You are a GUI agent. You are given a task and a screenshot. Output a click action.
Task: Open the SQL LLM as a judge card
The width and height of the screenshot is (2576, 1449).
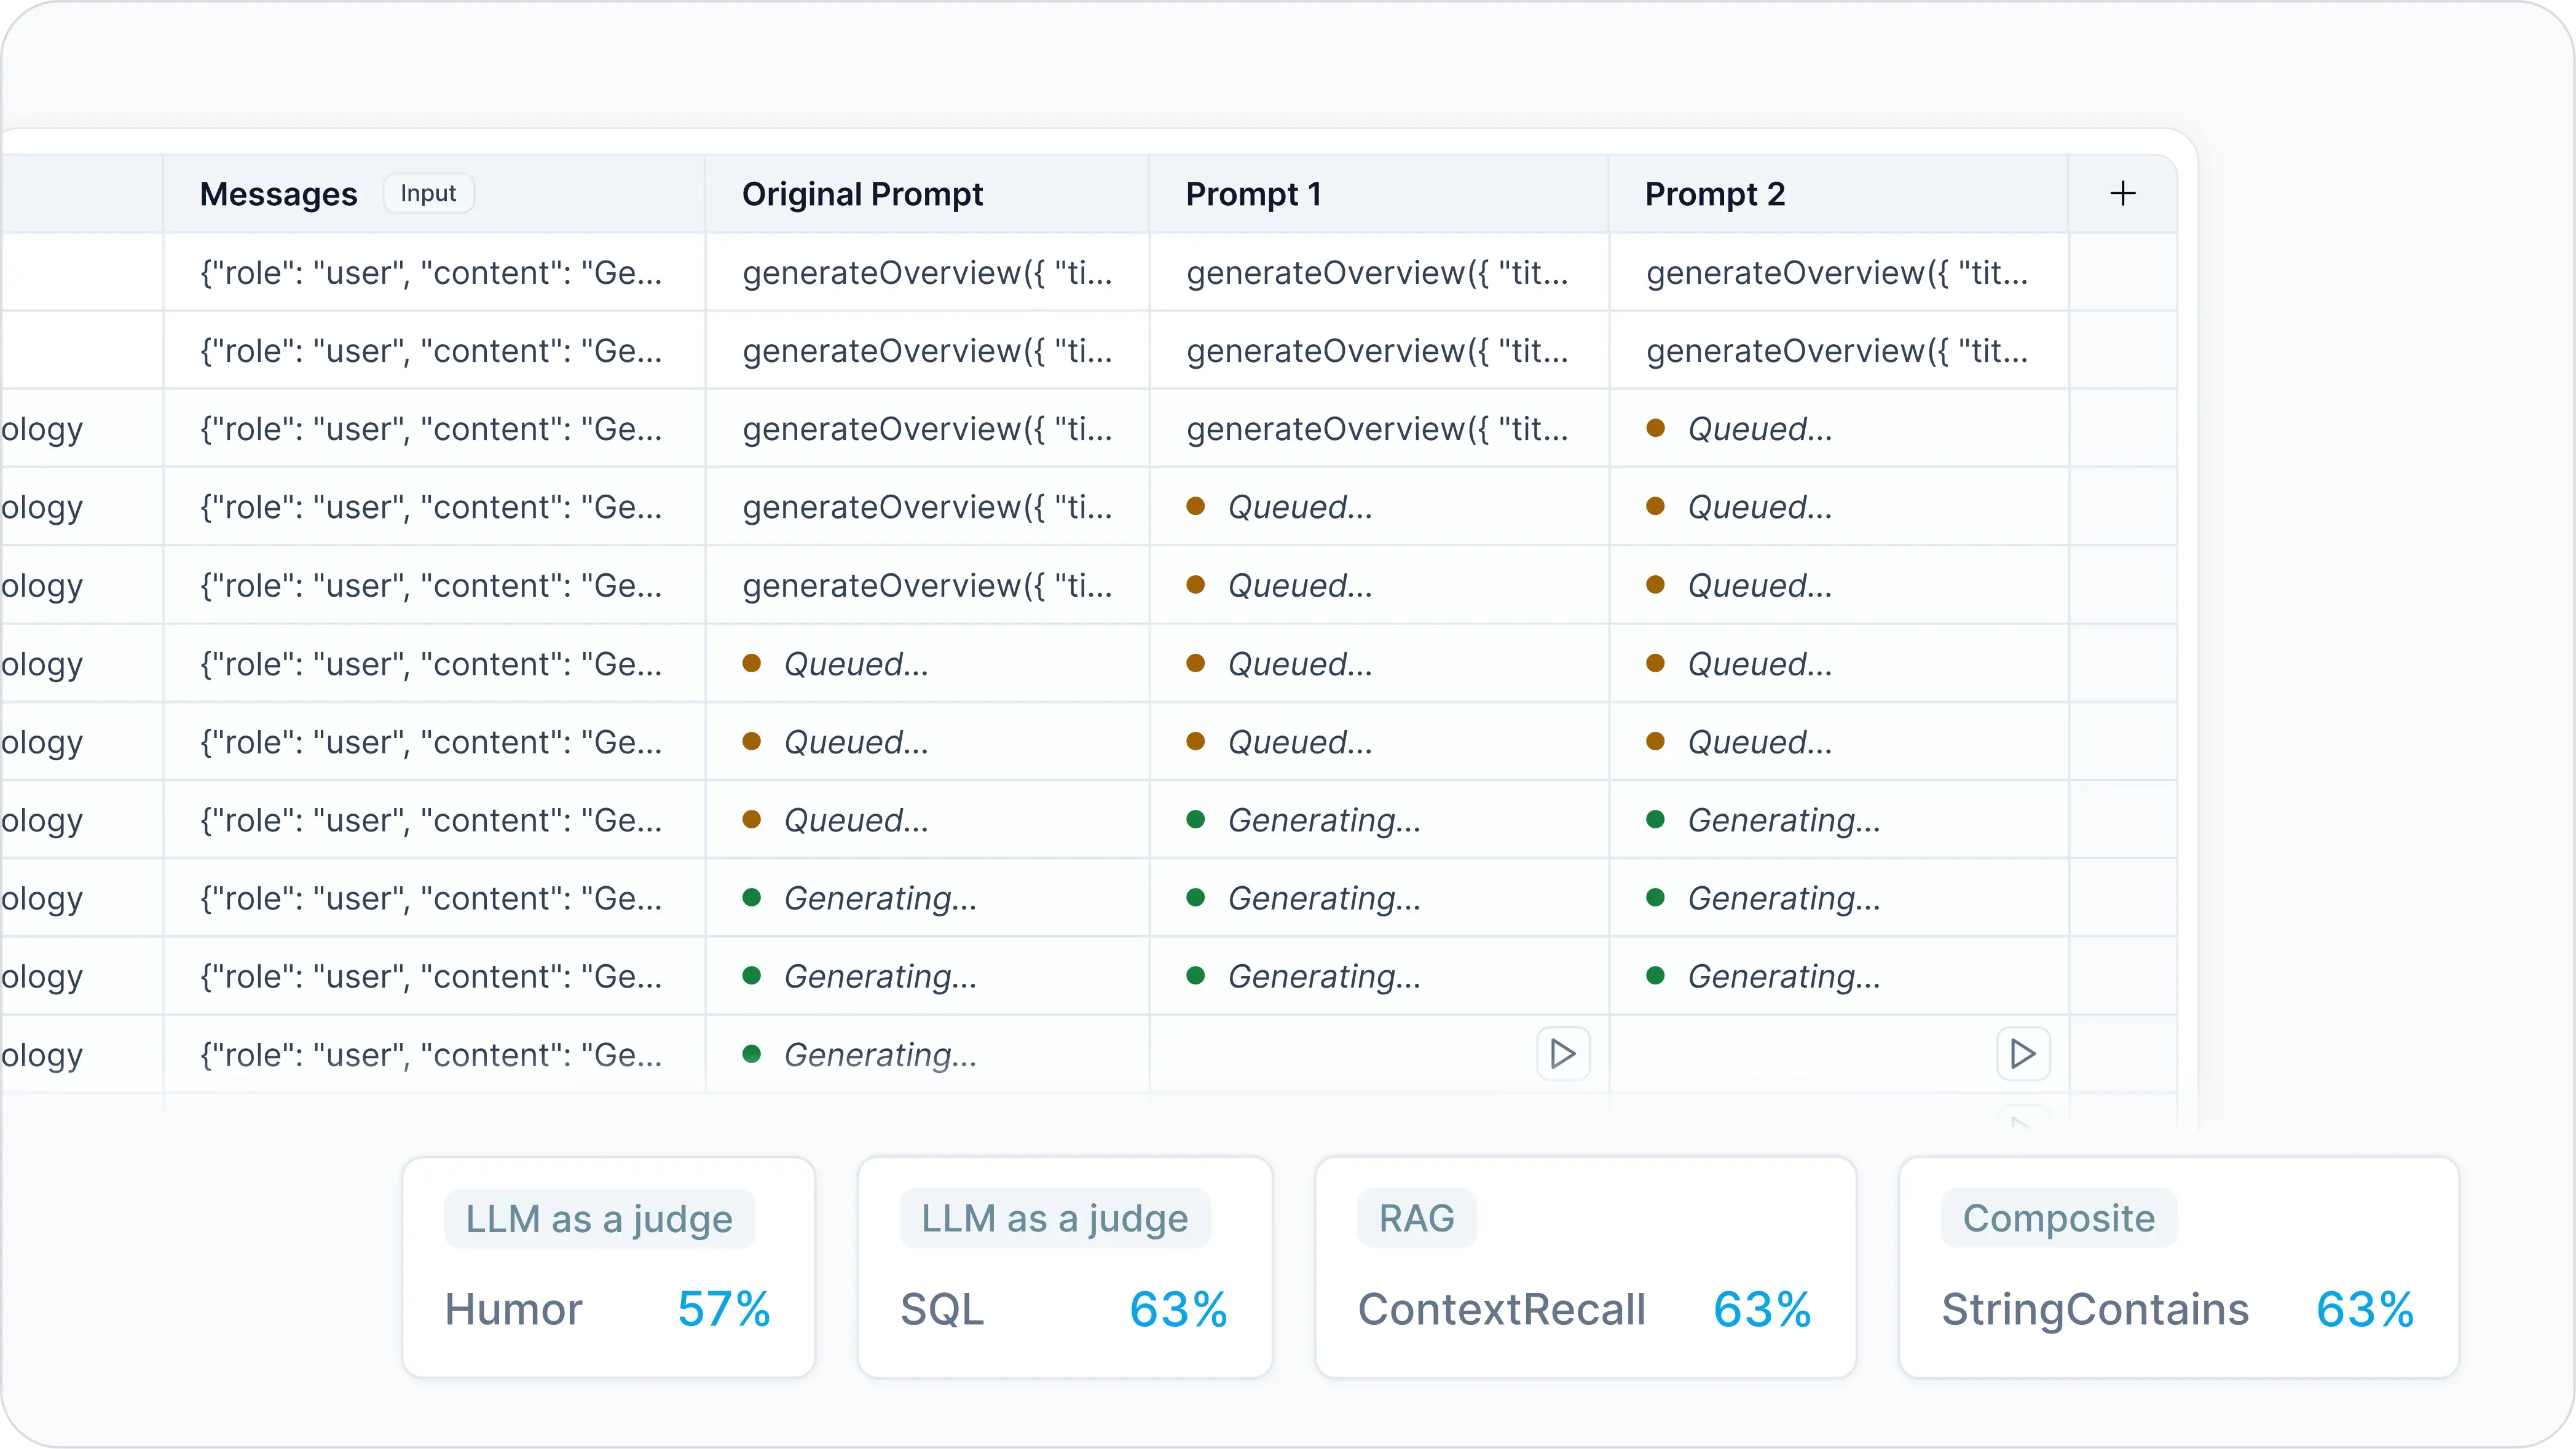click(1064, 1267)
